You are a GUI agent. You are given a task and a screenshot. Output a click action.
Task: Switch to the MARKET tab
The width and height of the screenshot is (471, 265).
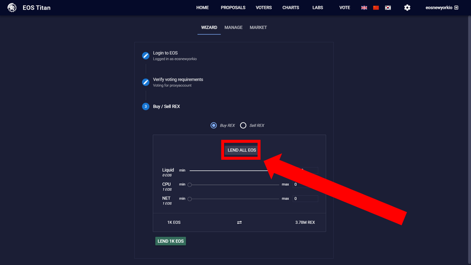pyautogui.click(x=258, y=27)
